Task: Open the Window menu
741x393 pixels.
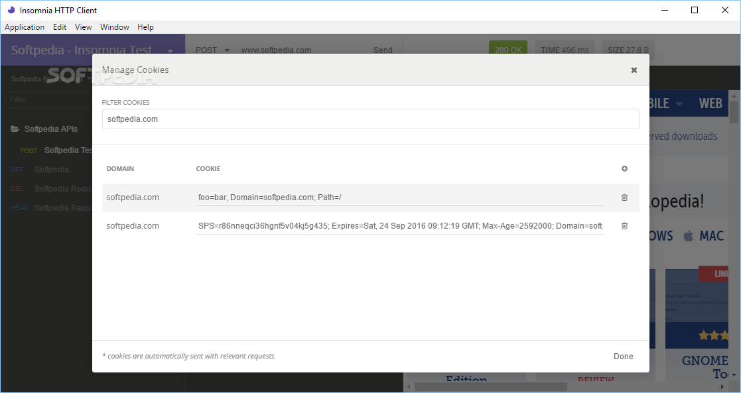Action: 114,27
